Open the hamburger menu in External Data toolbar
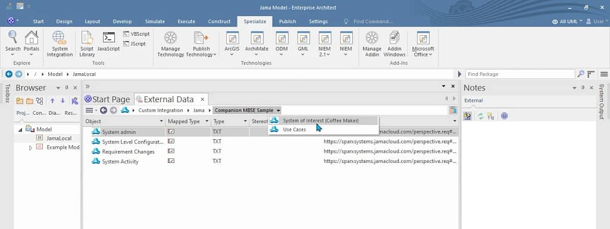 89,110
